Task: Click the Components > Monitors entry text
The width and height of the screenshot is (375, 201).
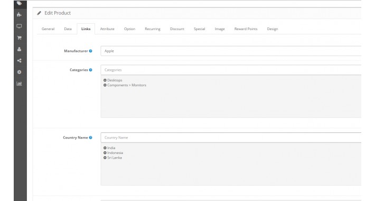Action: (x=127, y=85)
